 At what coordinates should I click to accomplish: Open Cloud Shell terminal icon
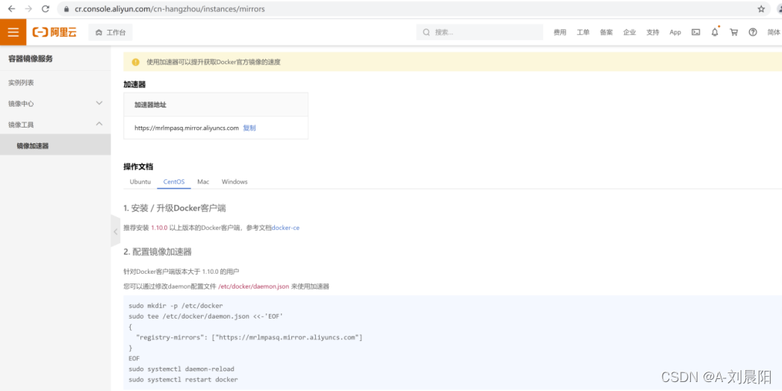pos(695,32)
